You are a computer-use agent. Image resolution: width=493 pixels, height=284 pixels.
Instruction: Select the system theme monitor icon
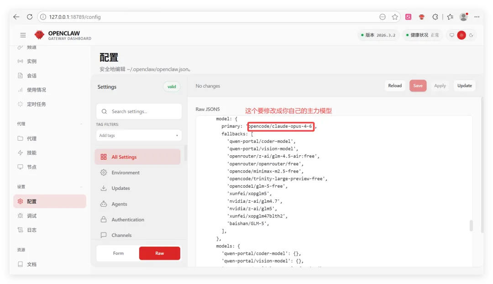tap(452, 35)
